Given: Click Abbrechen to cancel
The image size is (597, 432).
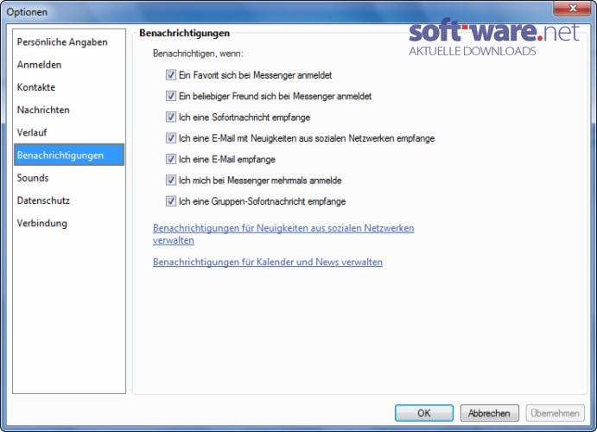Looking at the screenshot, I should point(489,413).
